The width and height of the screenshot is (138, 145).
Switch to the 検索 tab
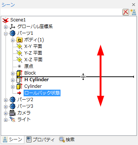(x=67, y=139)
